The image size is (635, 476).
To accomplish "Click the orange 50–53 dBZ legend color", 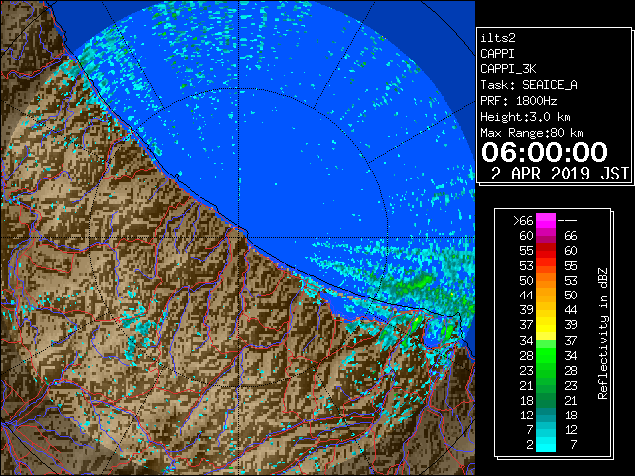I will click(546, 280).
